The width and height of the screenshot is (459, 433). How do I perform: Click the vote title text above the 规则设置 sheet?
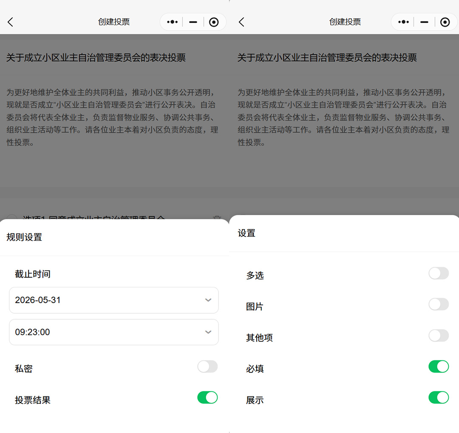point(96,58)
